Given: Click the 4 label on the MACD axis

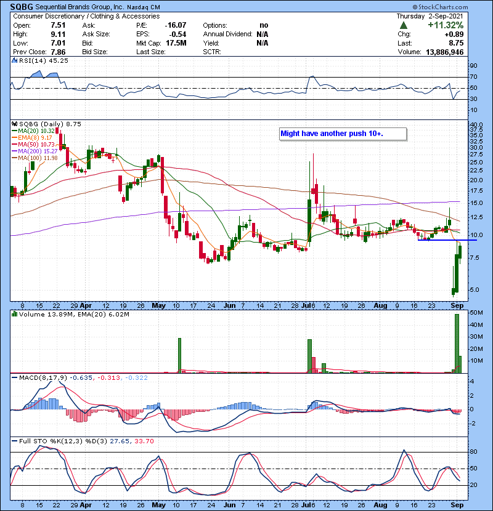Looking at the screenshot, I should coord(472,382).
